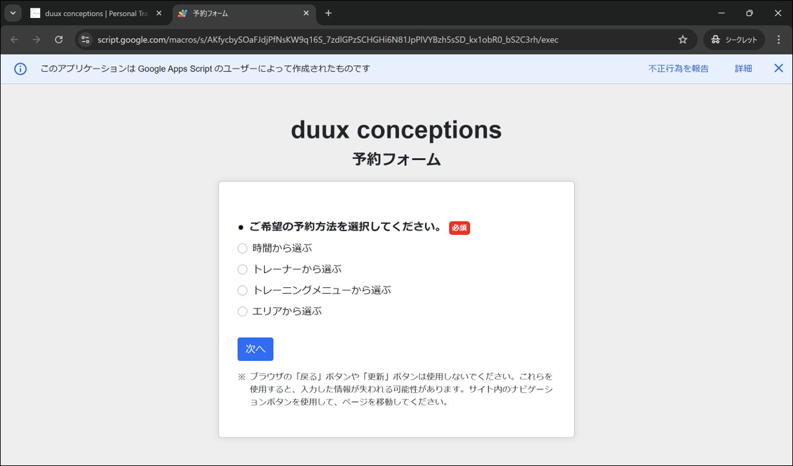Select the トレーナーから選ぶ radio option
The image size is (793, 466).
pyautogui.click(x=243, y=269)
